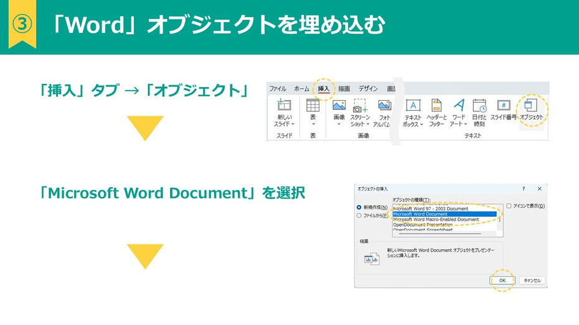Select Microsoft Word 97 - 2003 Document
Screen dimensions: 579x325
pyautogui.click(x=445, y=209)
